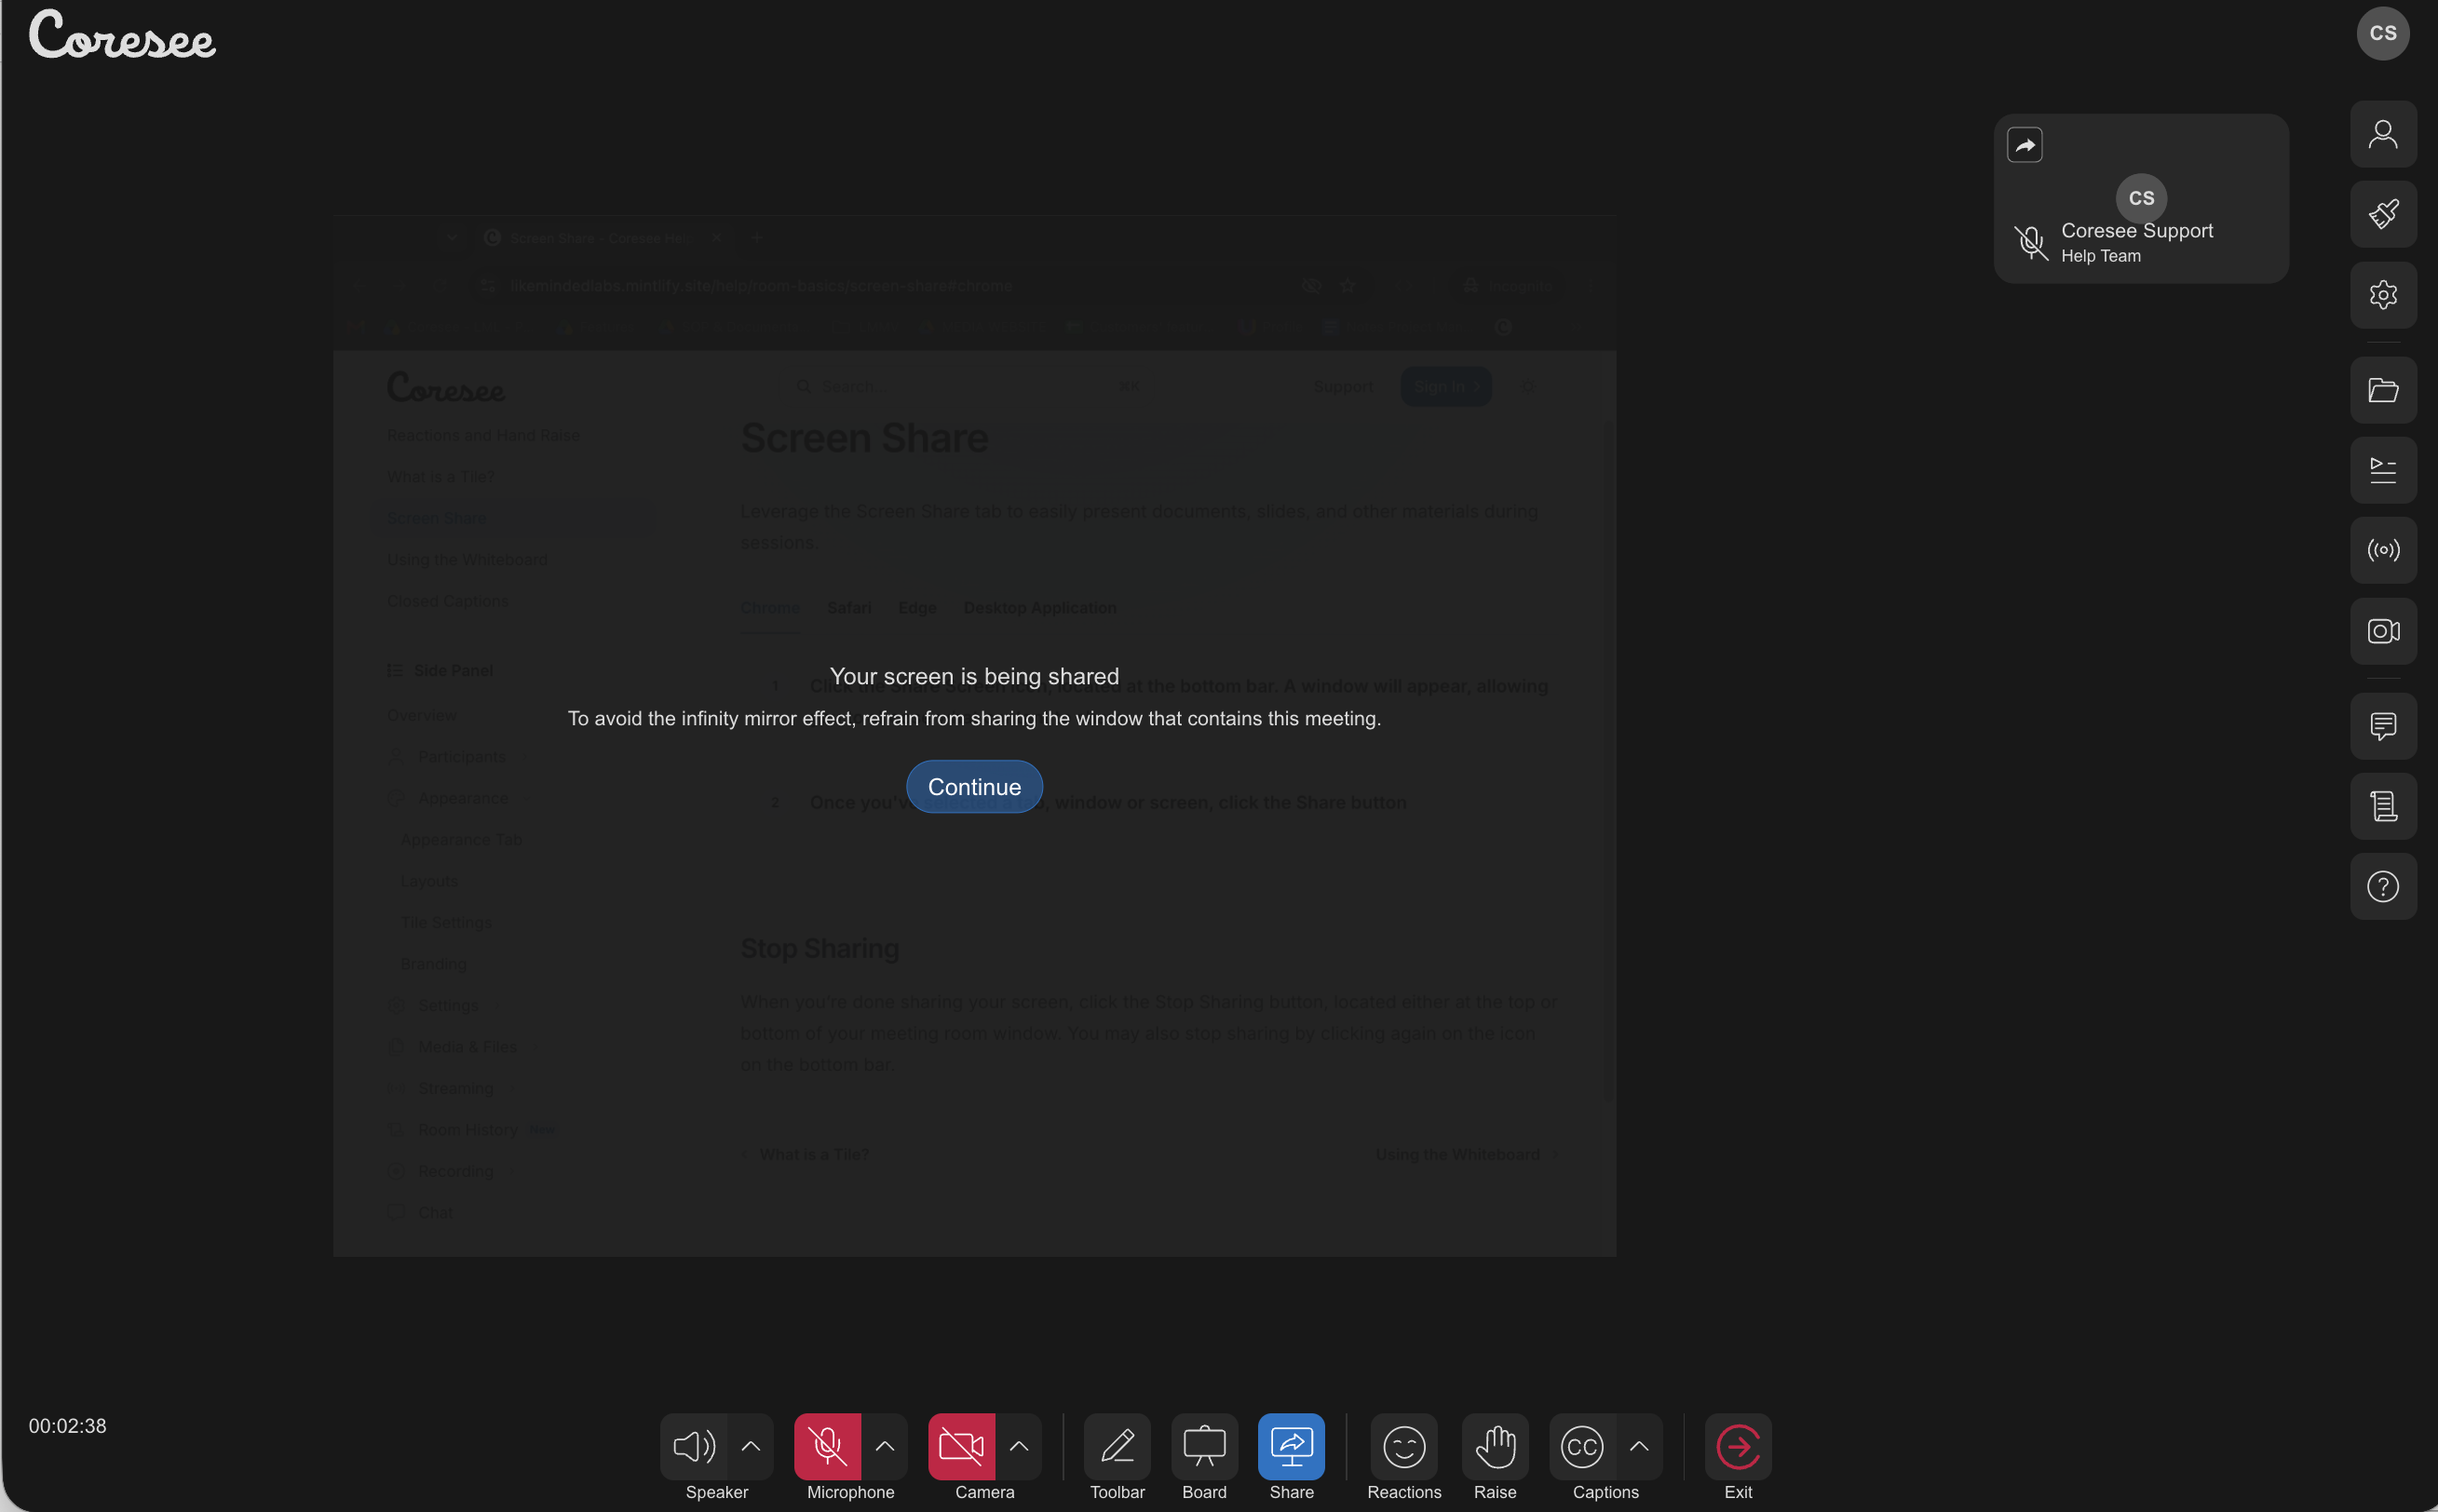Turn on the Camera
This screenshot has height=1512, width=2438.
pos(961,1446)
